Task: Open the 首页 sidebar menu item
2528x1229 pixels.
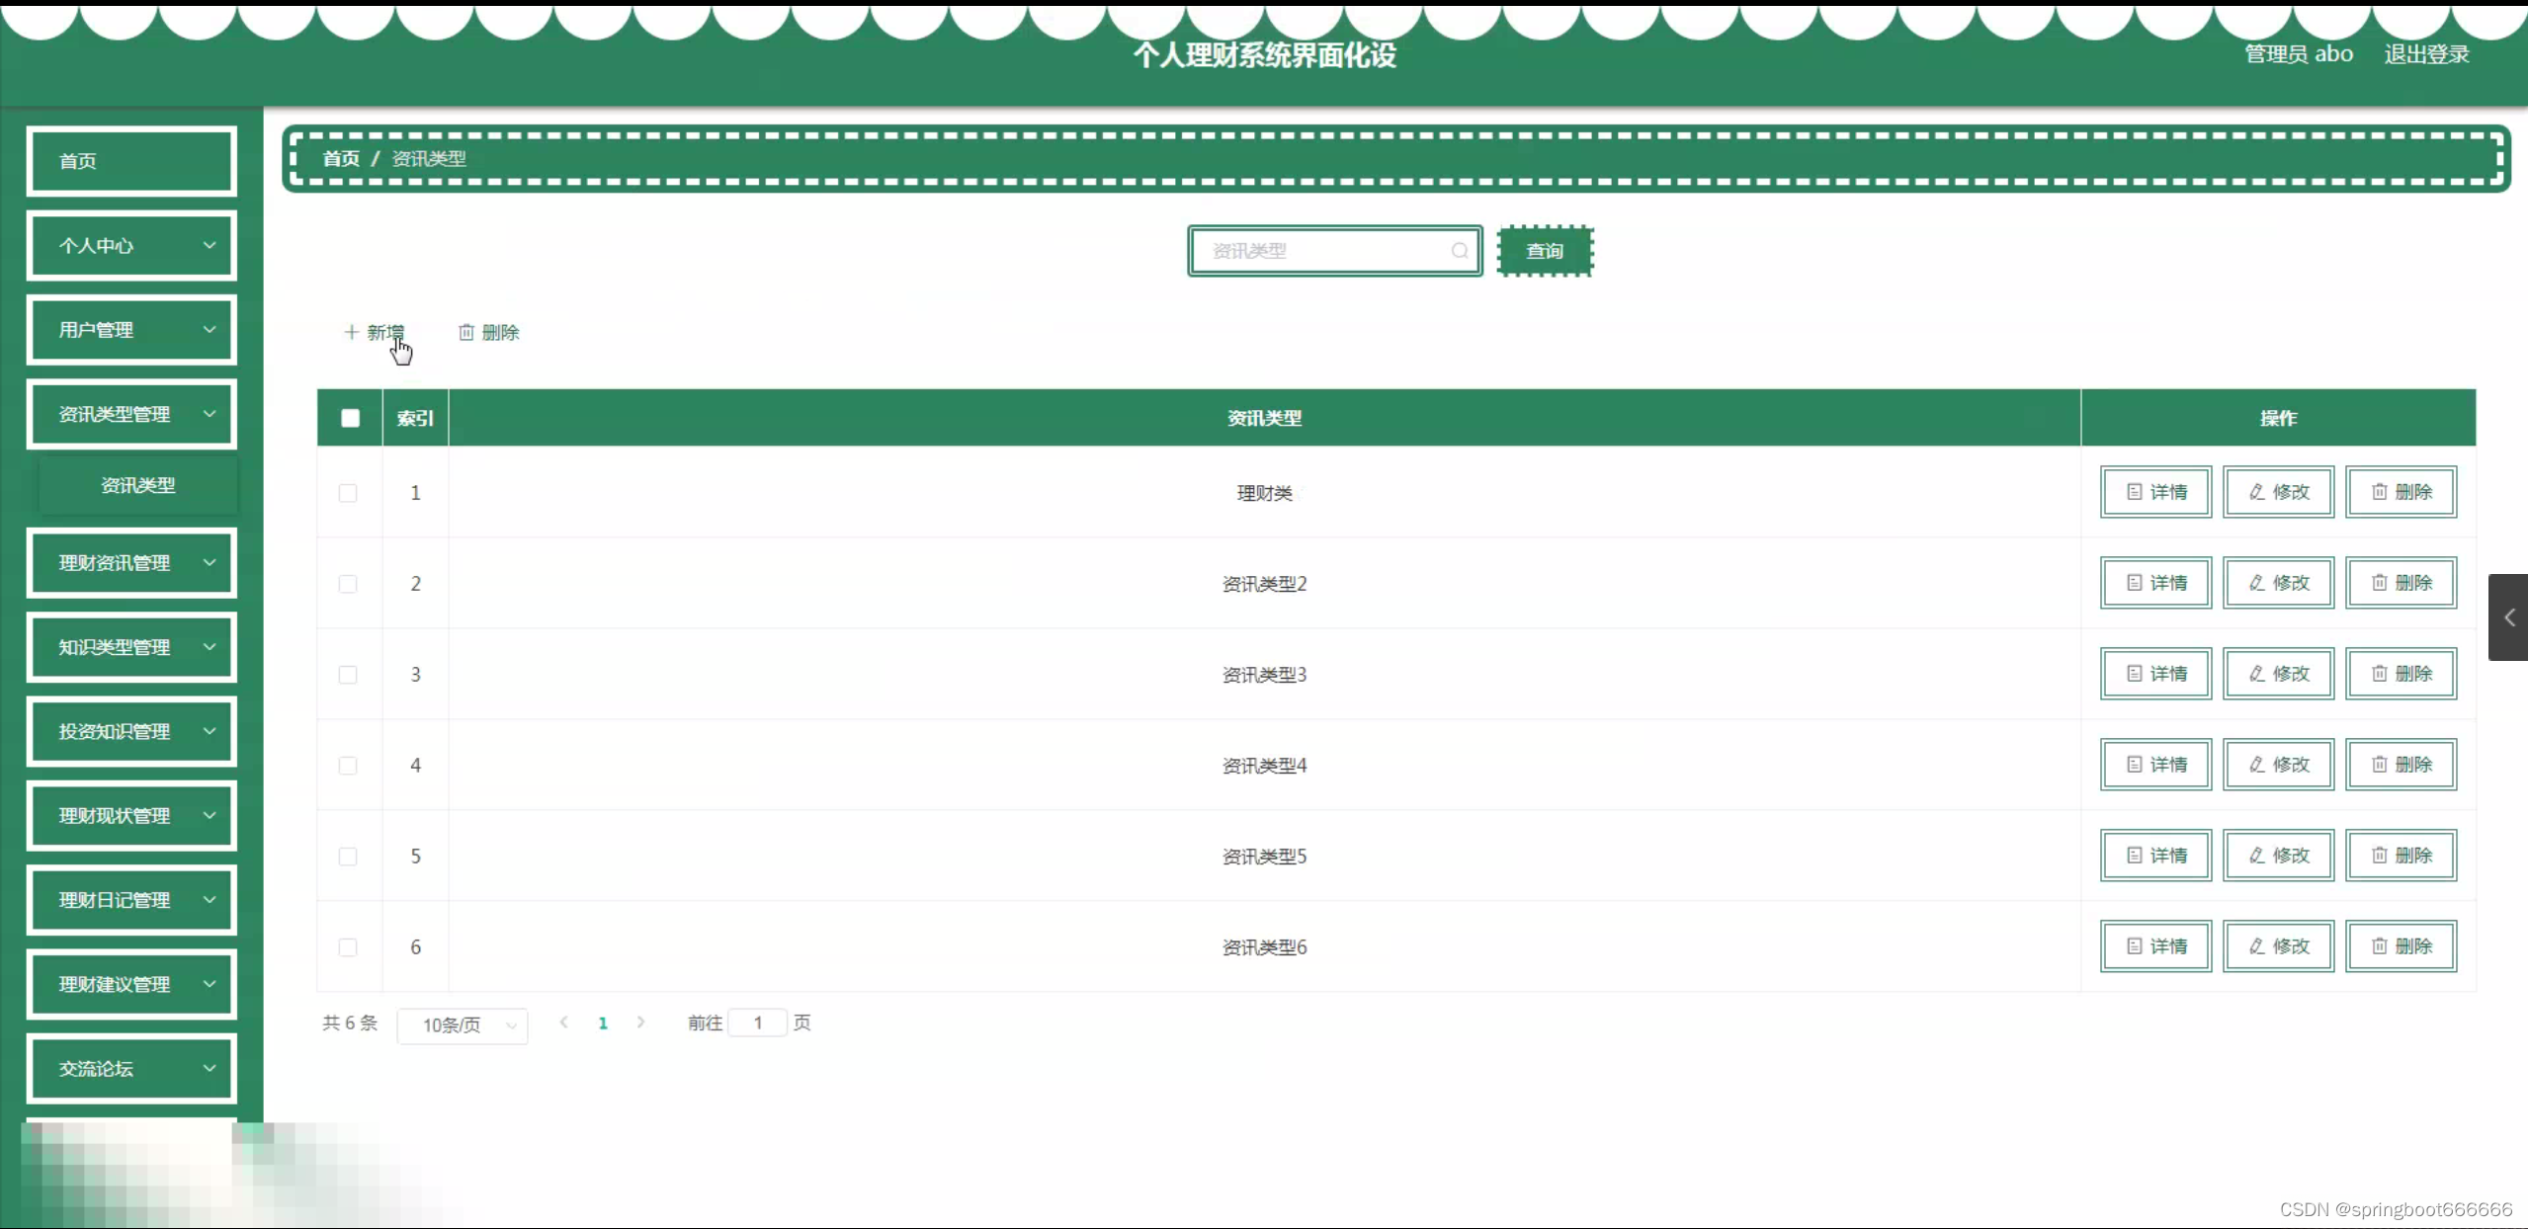Action: click(x=131, y=161)
